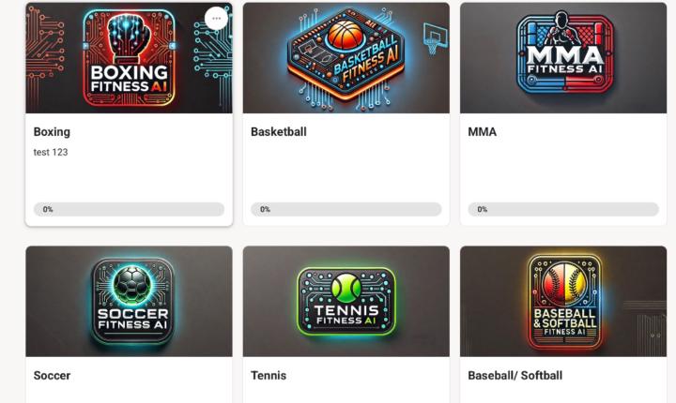The height and width of the screenshot is (403, 676).
Task: Open the Basketball course title link
Action: click(x=279, y=132)
